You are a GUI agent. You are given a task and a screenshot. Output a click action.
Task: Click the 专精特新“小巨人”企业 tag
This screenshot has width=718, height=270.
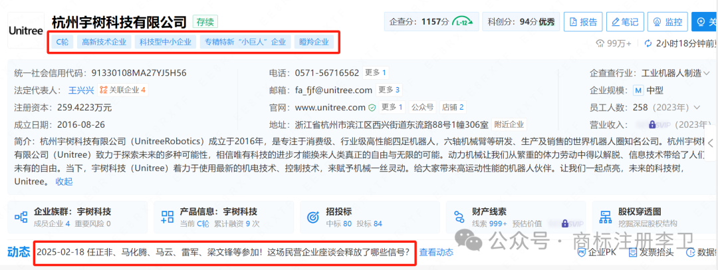coord(245,42)
